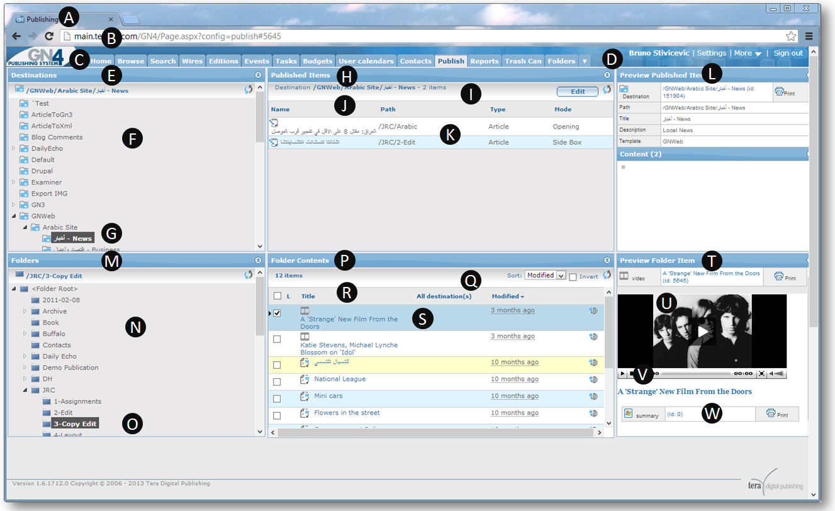
Task: Uncheck the 'Strange' New Film row checkbox
Action: (277, 313)
